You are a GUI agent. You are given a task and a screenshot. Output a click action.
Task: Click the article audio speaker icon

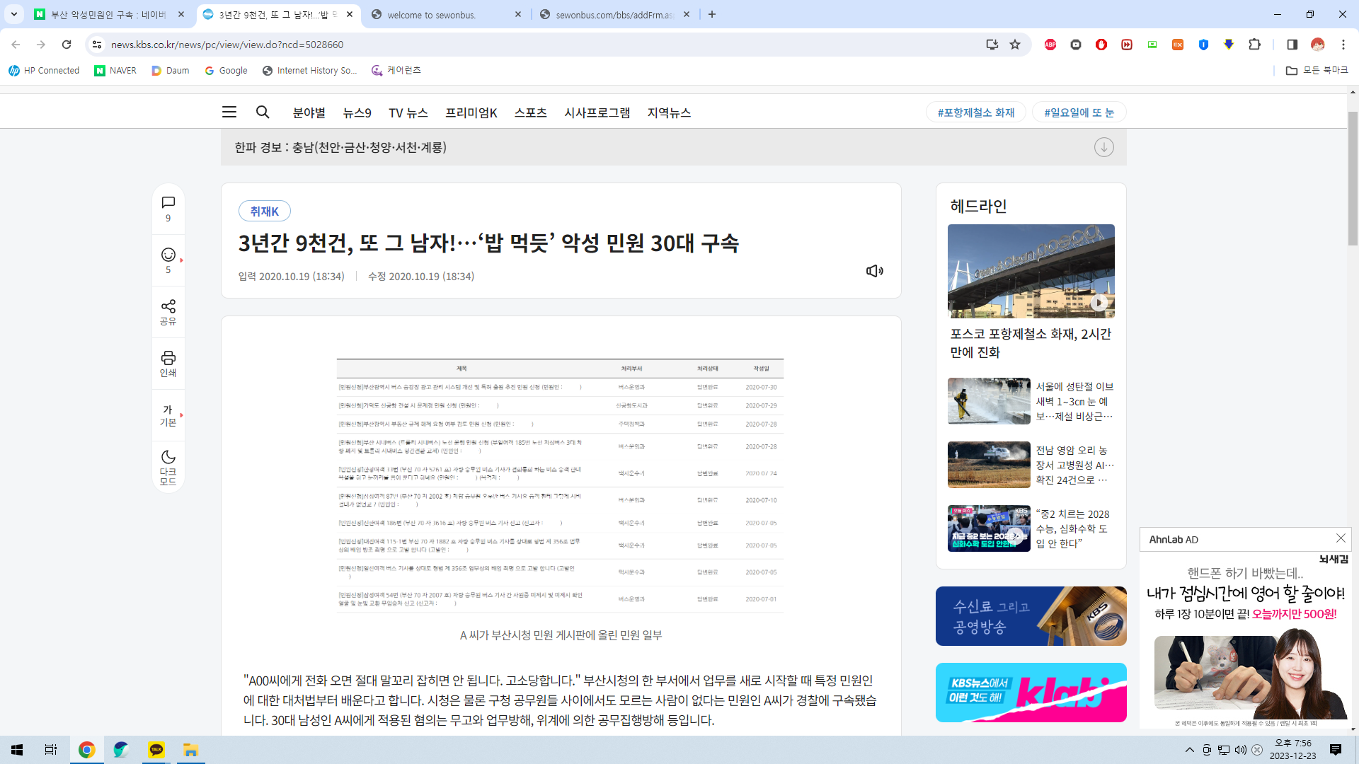click(874, 271)
